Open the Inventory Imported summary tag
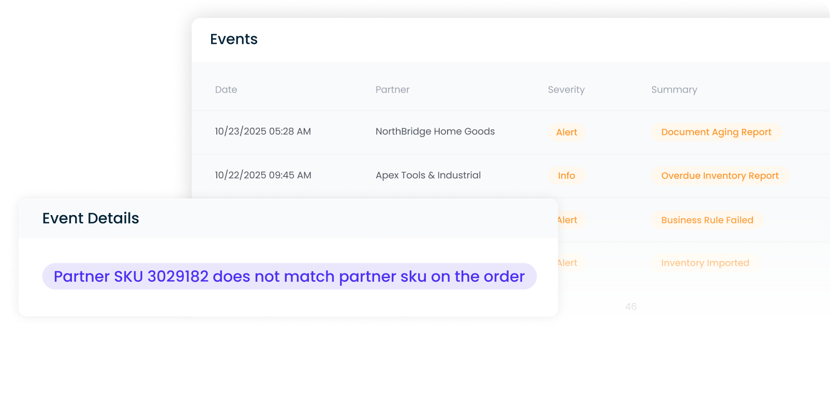 [705, 263]
